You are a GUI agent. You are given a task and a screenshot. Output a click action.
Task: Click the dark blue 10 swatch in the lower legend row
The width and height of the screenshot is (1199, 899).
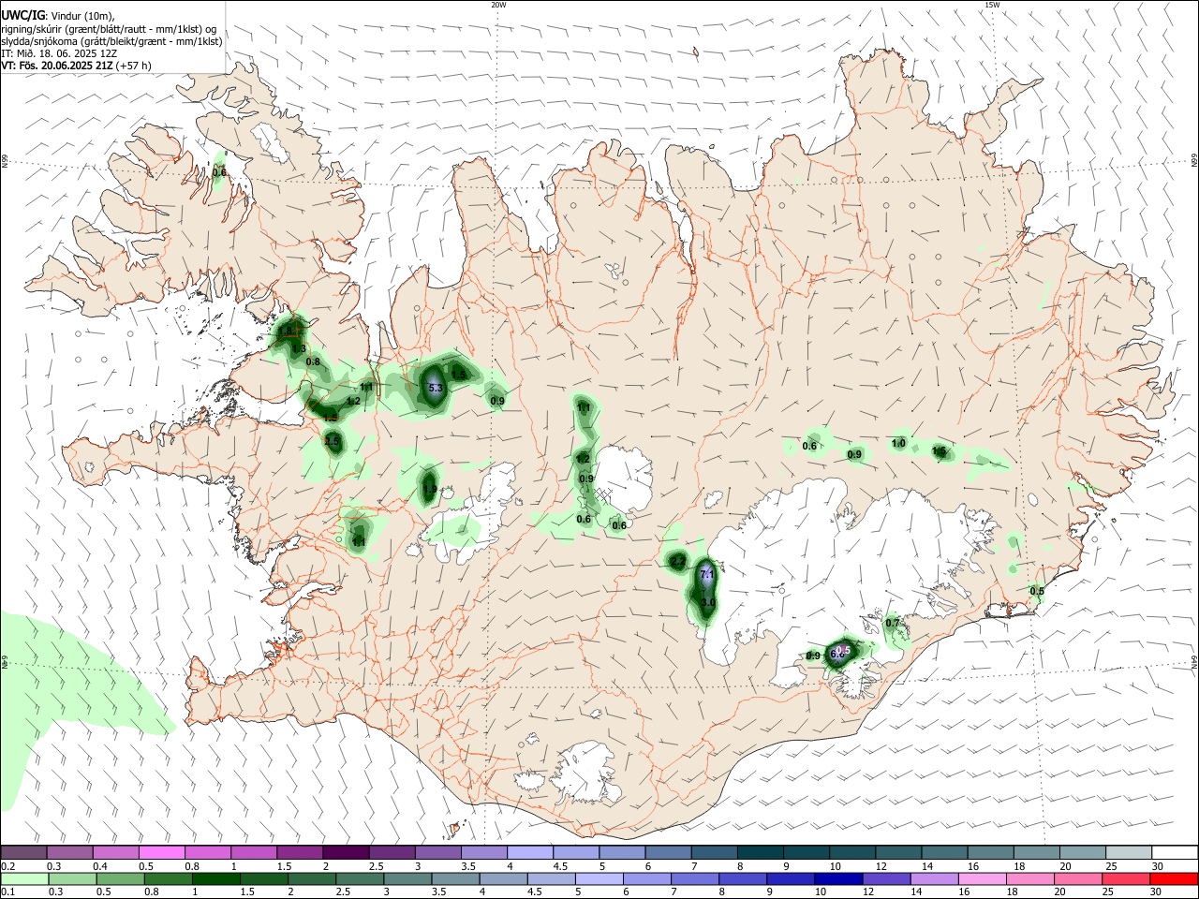pos(837,879)
